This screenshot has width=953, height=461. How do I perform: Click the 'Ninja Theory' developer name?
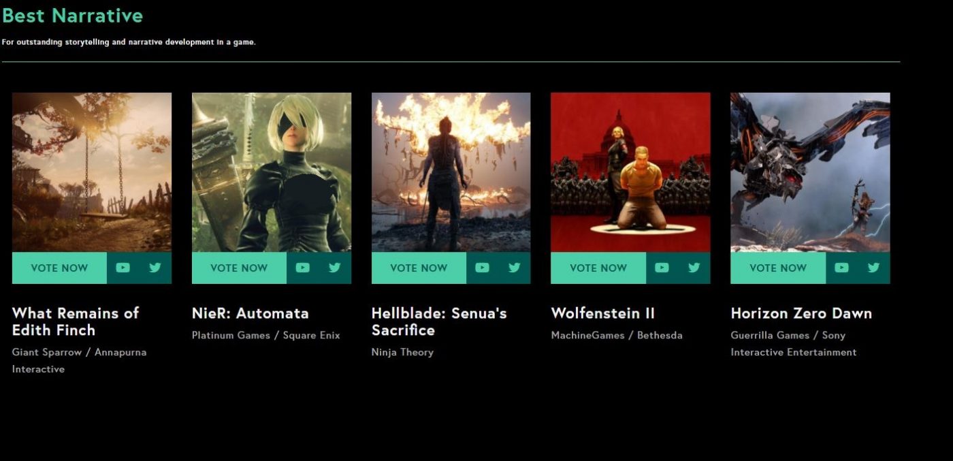click(x=402, y=352)
